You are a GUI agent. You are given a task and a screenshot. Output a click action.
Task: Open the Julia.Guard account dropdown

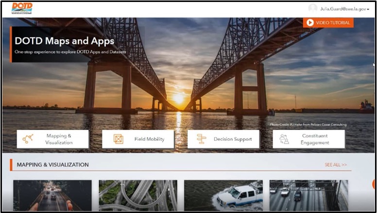(x=344, y=9)
